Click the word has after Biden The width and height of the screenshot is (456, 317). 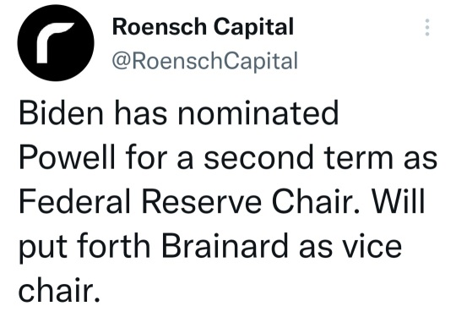141,113
